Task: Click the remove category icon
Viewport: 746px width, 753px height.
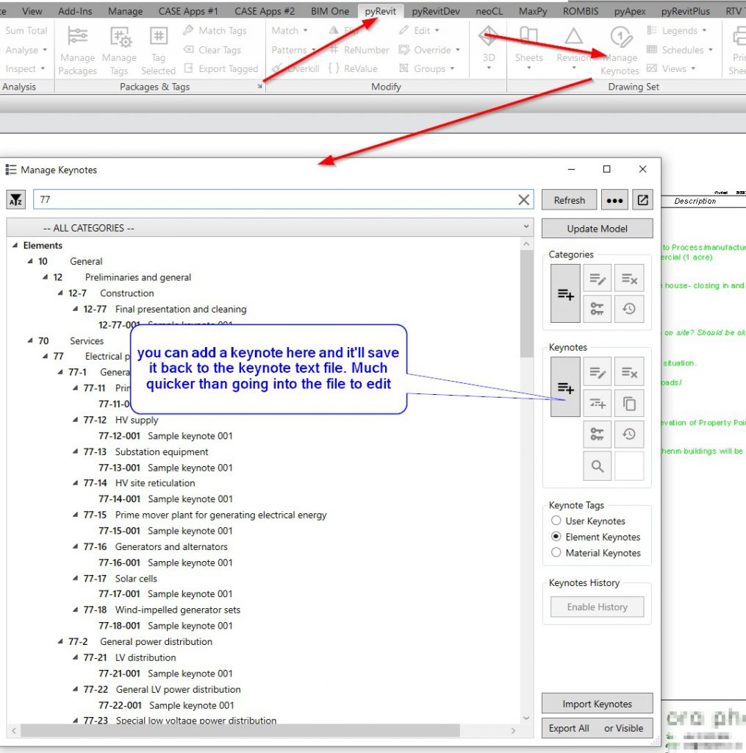Action: 628,279
